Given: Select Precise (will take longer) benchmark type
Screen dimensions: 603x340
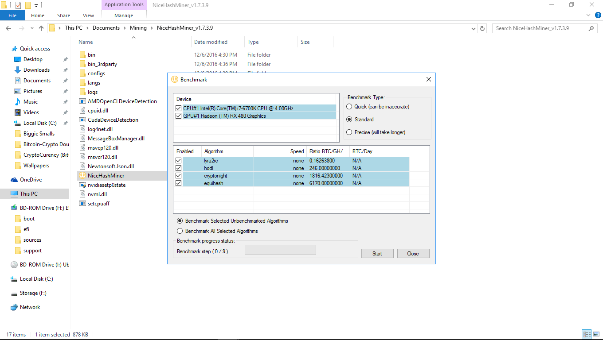Looking at the screenshot, I should [x=349, y=132].
